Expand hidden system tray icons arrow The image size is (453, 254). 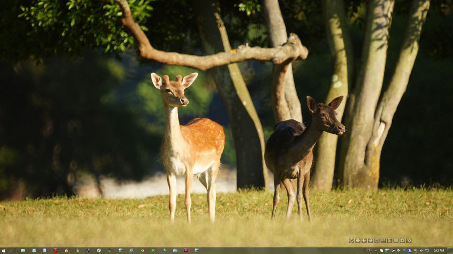pos(376,251)
